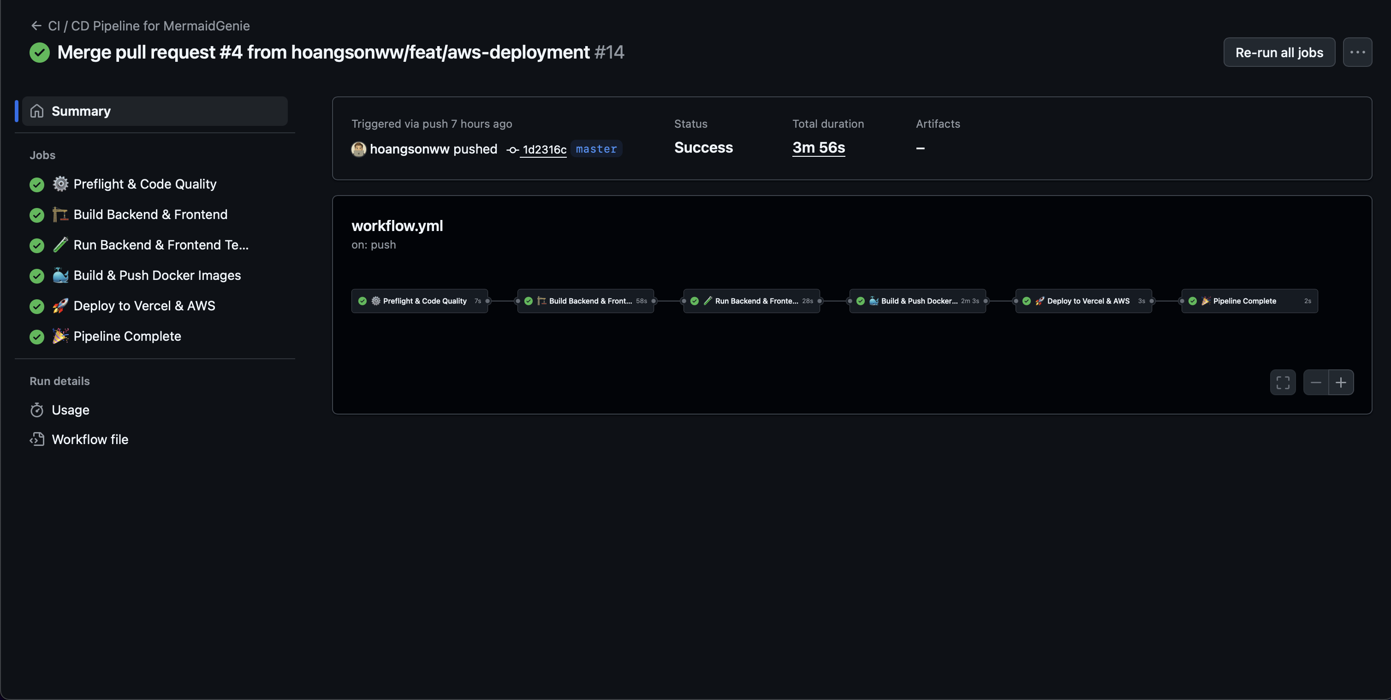Screen dimensions: 1391x700
Task: Click the Pipeline Complete graph node
Action: 1249,301
